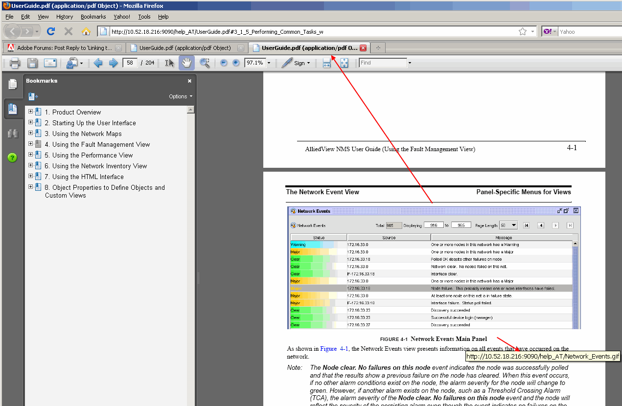This screenshot has width=622, height=406.
Task: Print the PDF with the printer icon
Action: click(x=15, y=63)
